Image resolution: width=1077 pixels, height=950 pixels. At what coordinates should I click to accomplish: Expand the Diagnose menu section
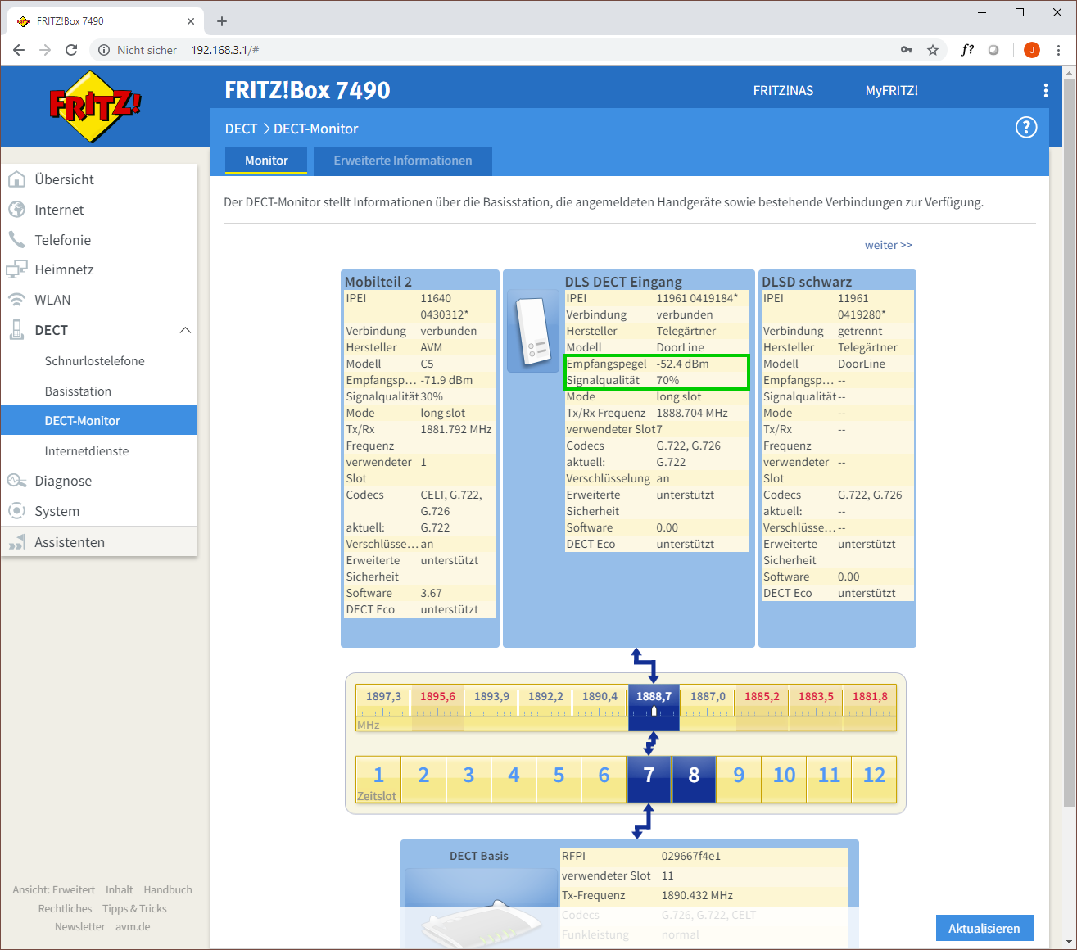click(x=63, y=481)
